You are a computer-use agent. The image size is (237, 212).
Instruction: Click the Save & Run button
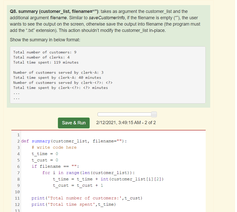pos(74,123)
